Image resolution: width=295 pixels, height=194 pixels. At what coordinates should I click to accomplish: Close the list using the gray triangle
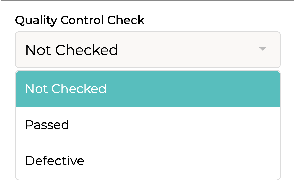tap(262, 49)
